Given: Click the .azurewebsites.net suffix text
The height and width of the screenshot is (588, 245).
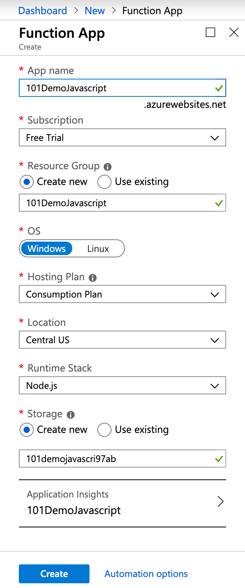Looking at the screenshot, I should [x=185, y=105].
